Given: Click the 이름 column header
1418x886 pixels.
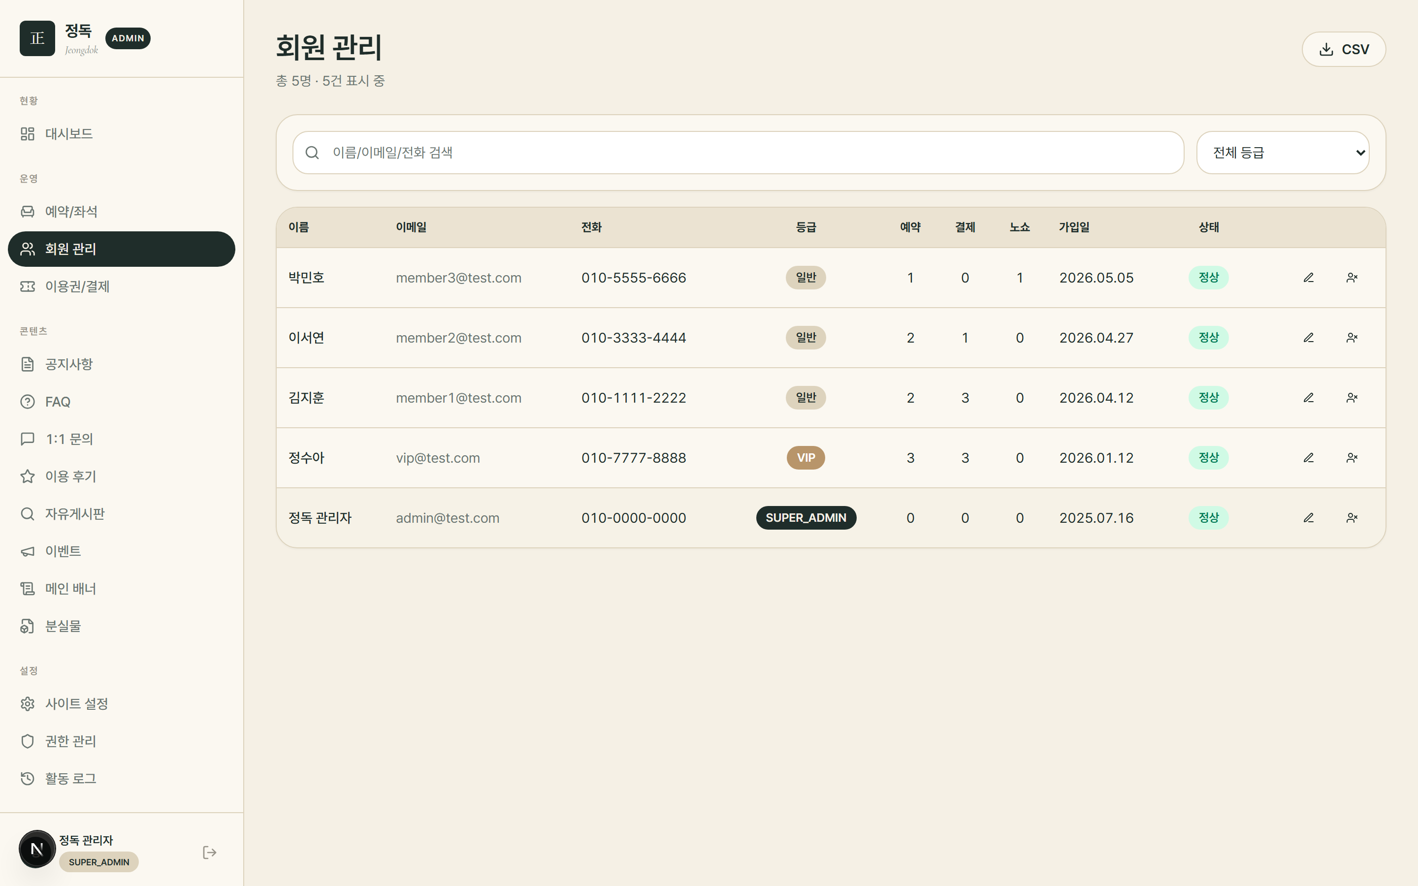Looking at the screenshot, I should [299, 227].
